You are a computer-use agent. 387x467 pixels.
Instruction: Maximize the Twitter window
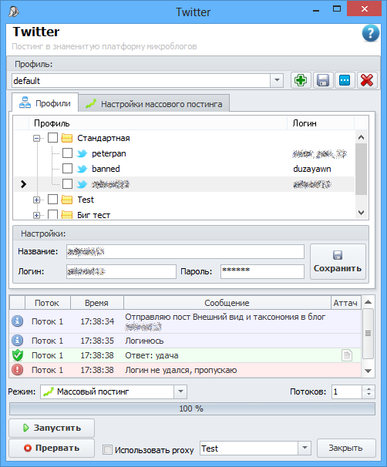coord(337,9)
